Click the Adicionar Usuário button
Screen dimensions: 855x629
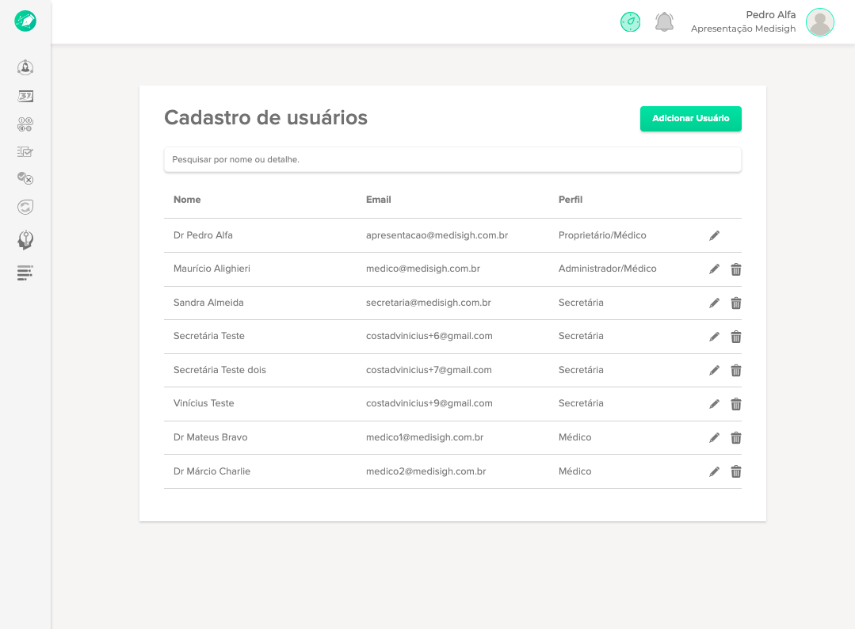tap(690, 118)
